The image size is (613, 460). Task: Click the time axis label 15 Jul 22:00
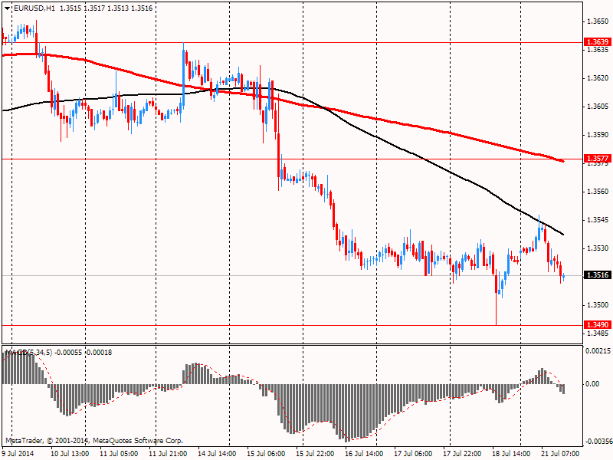pos(315,453)
